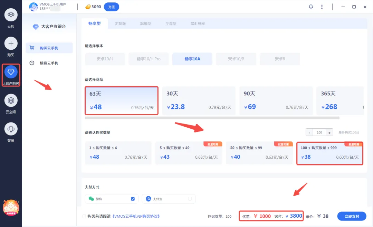The height and width of the screenshot is (227, 373).
Task: Toggle the 微信 payment checkbox
Action: (x=133, y=199)
